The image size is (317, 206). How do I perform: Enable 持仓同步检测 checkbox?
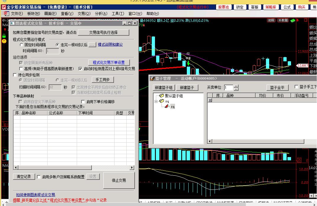[15, 75]
